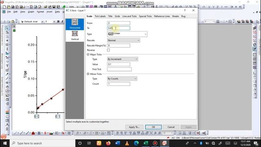Image resolution: width=261 pixels, height=147 pixels.
Task: Select the Arrow drawing tool
Action: tap(7, 74)
